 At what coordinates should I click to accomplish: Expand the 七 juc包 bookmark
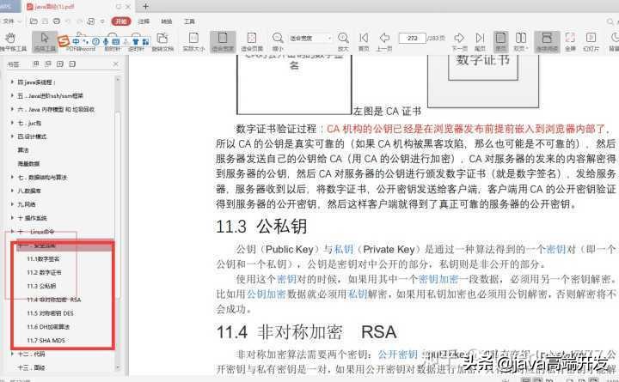12,123
